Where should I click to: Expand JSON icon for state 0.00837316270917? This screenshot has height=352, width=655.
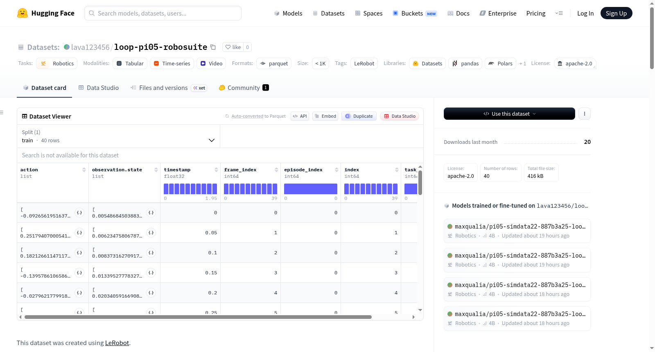coord(151,253)
